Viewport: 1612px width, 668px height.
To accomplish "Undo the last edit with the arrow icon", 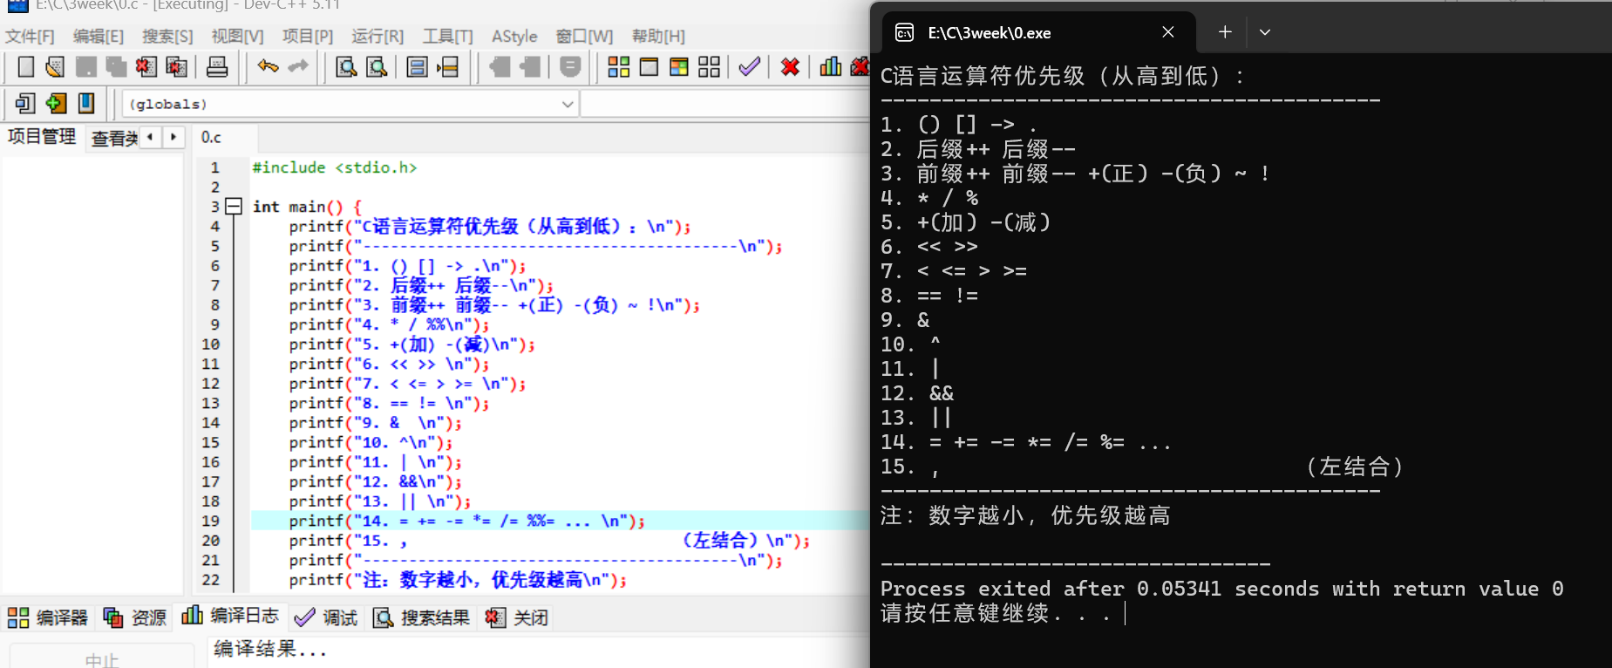I will click(x=269, y=66).
